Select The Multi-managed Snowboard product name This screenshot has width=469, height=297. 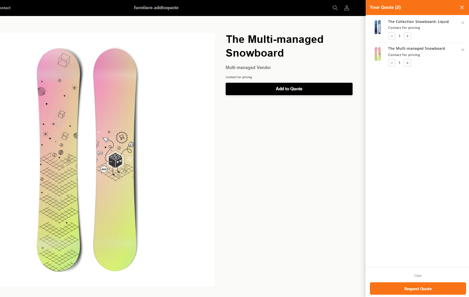416,48
